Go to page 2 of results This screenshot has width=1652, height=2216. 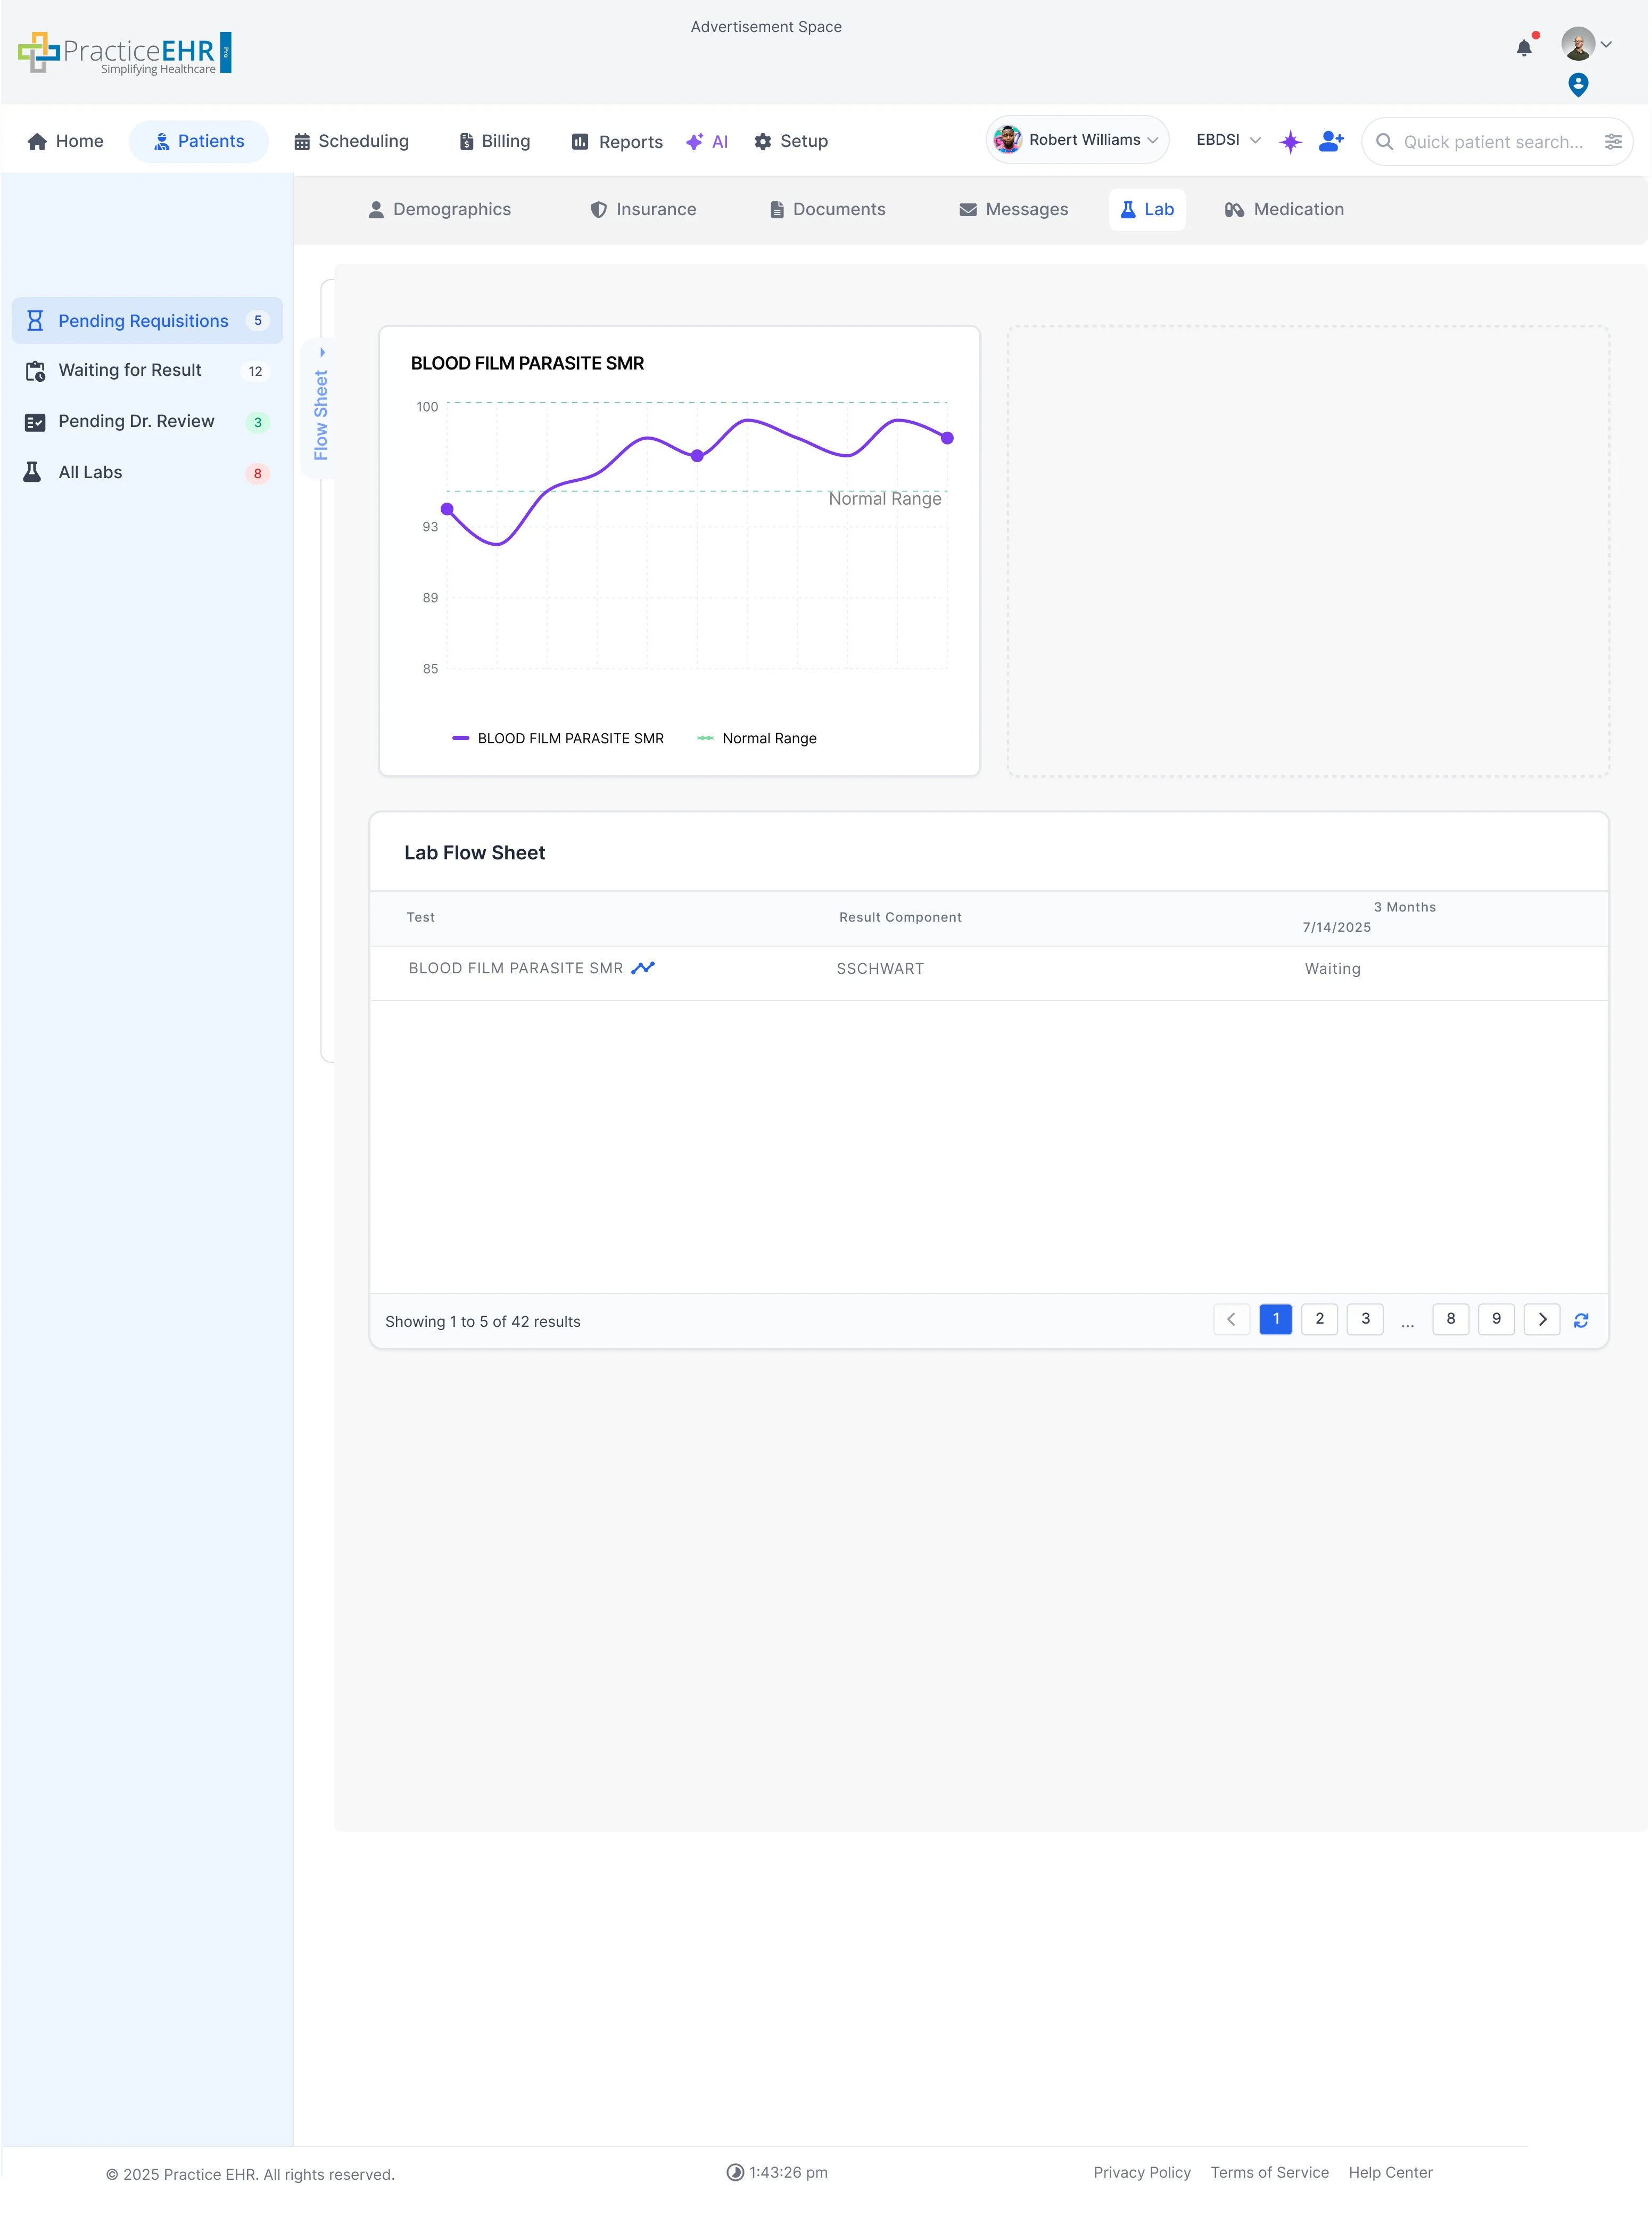tap(1319, 1319)
